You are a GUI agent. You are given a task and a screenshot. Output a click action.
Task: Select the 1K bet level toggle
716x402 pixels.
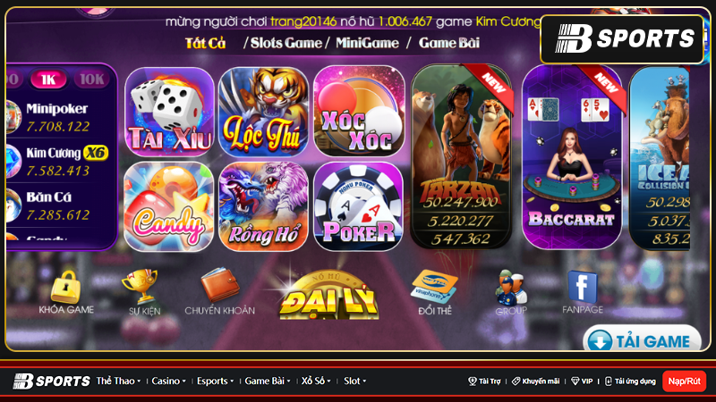48,80
